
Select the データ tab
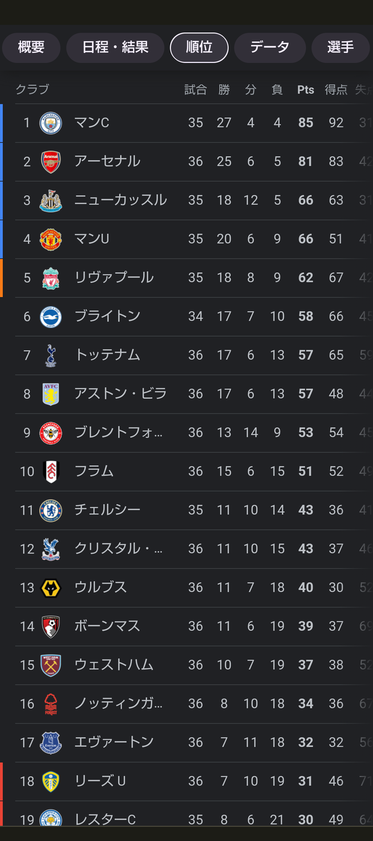coord(269,47)
